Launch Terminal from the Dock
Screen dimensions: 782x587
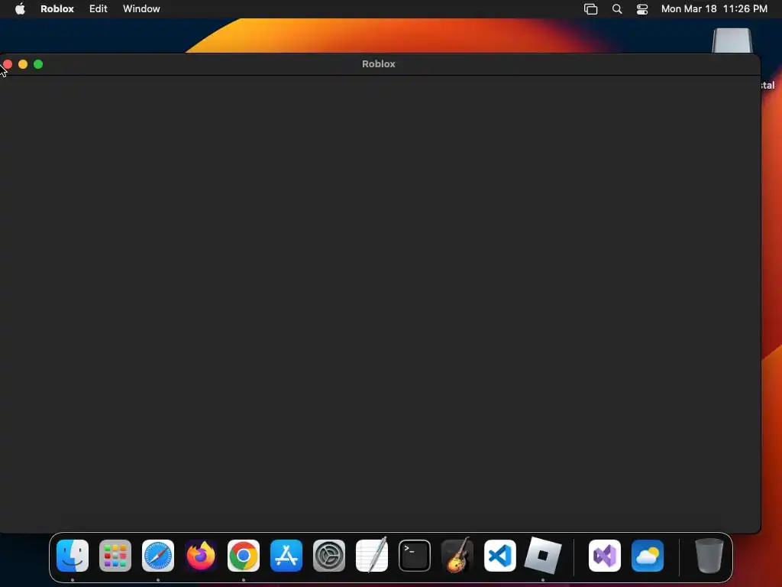click(415, 556)
